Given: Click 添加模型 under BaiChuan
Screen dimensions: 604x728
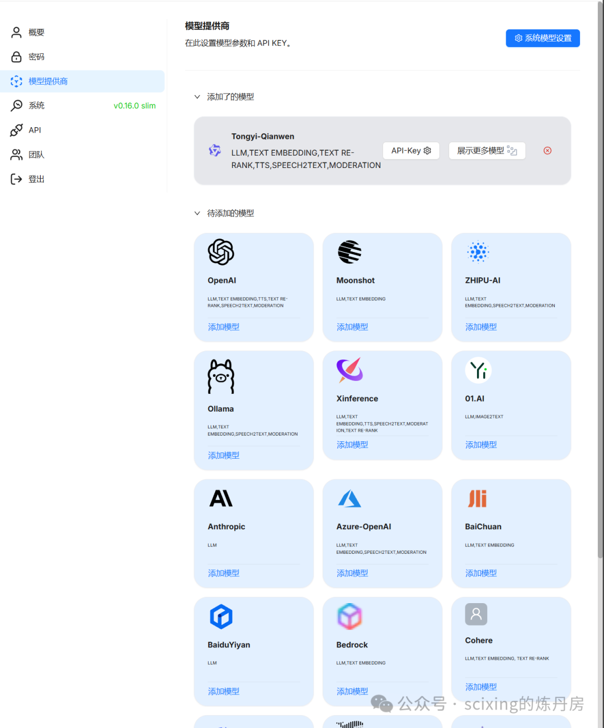Looking at the screenshot, I should click(x=481, y=573).
